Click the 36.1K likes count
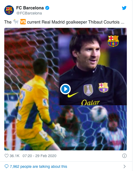Viewport: 133px width, 171px height. click(14, 156)
